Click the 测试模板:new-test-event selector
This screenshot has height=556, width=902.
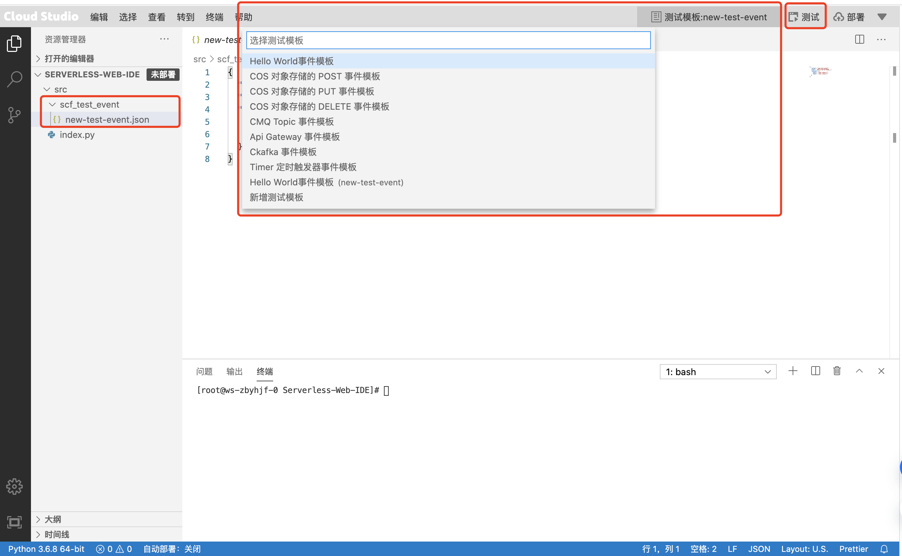pyautogui.click(x=709, y=17)
